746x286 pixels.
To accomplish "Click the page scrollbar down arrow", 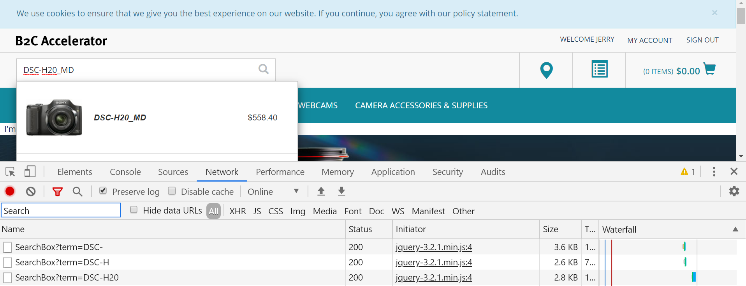I will [x=741, y=156].
